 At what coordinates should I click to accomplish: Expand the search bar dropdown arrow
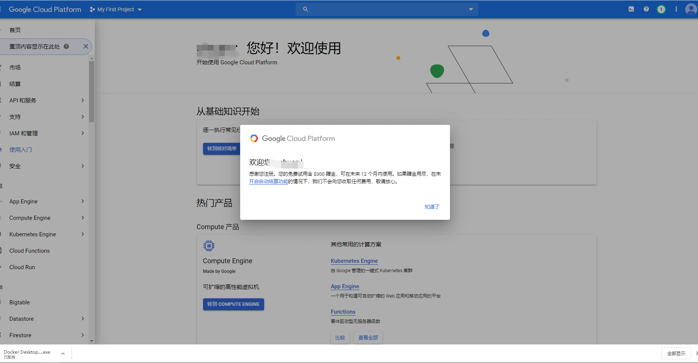[471, 9]
